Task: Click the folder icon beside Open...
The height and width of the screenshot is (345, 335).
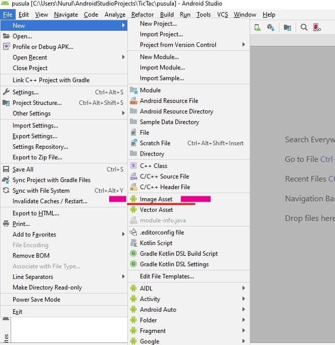Action: [x=6, y=36]
